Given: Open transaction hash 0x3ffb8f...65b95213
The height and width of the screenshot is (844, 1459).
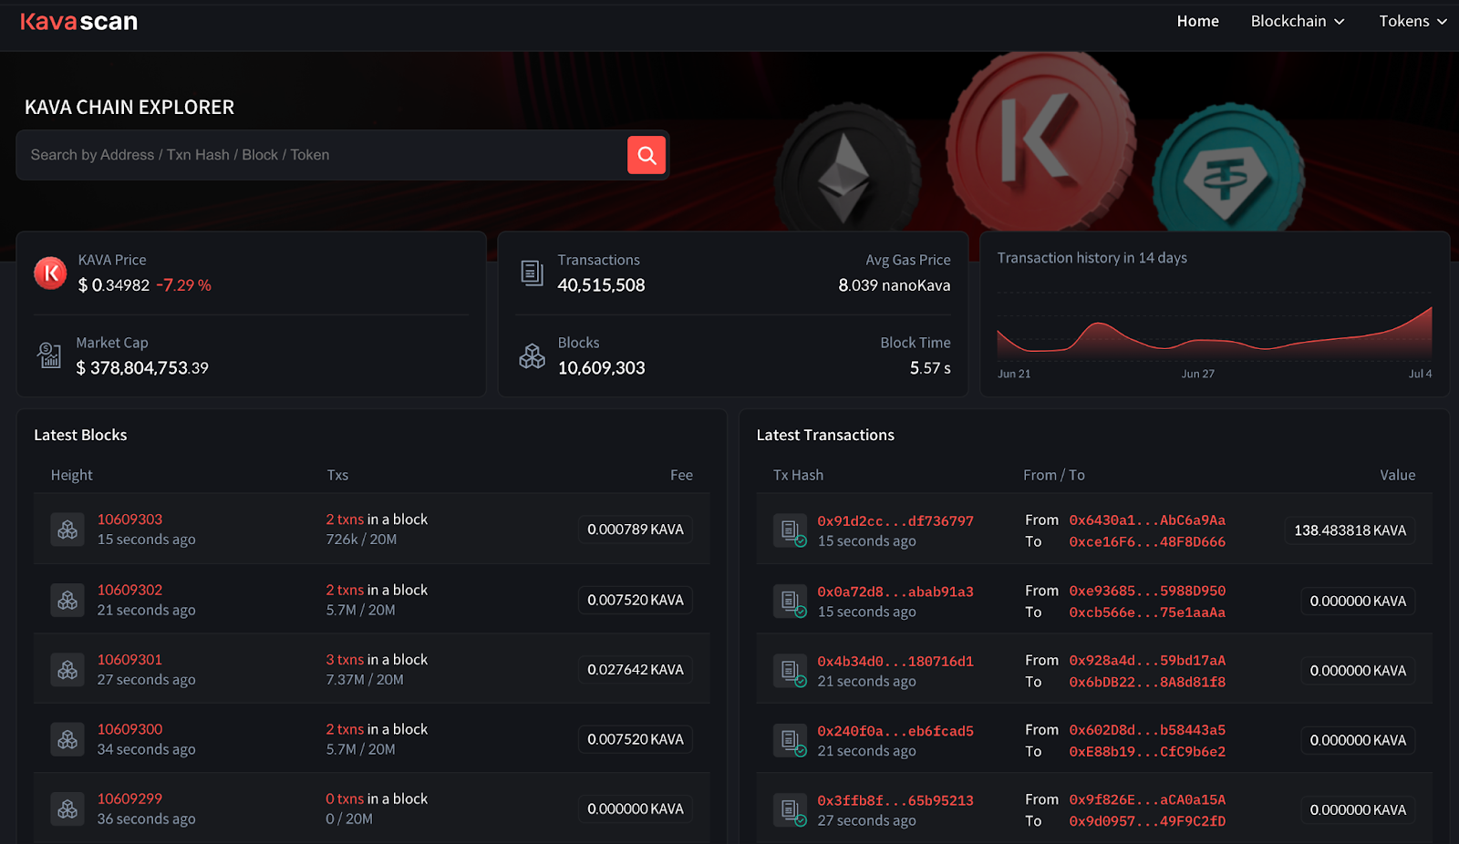Looking at the screenshot, I should (x=895, y=800).
